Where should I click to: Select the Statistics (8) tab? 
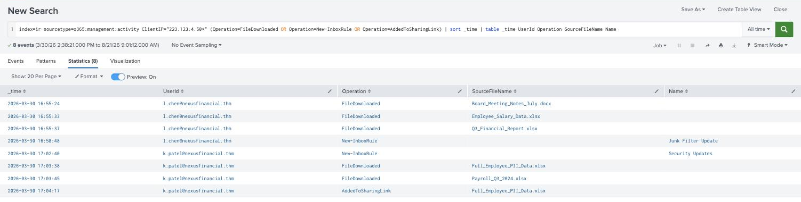click(x=83, y=61)
